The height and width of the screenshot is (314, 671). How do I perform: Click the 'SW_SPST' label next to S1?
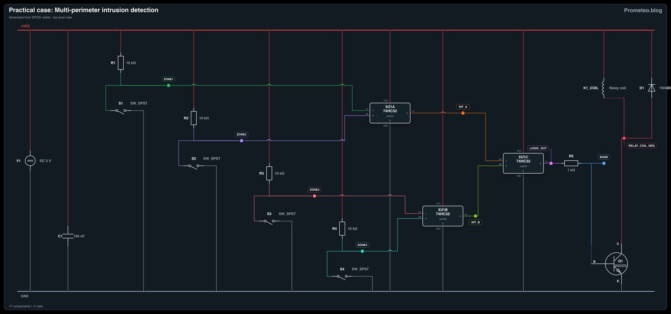(139, 103)
